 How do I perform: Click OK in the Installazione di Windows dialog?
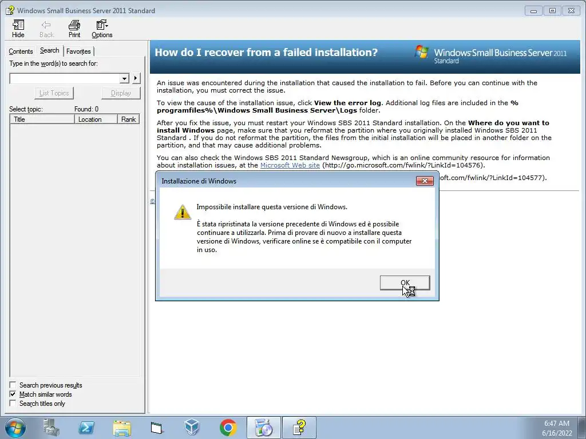pos(405,283)
